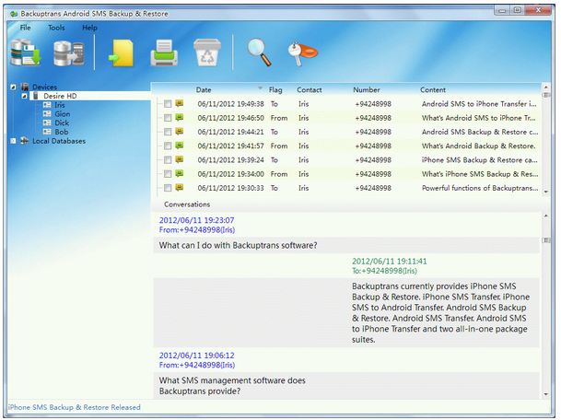Click the timestamp '2012/06/11 19:23:07'
The height and width of the screenshot is (420, 561).
[196, 220]
